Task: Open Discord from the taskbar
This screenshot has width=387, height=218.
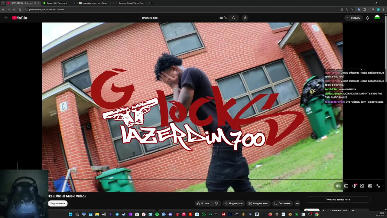Action: pyautogui.click(x=170, y=214)
